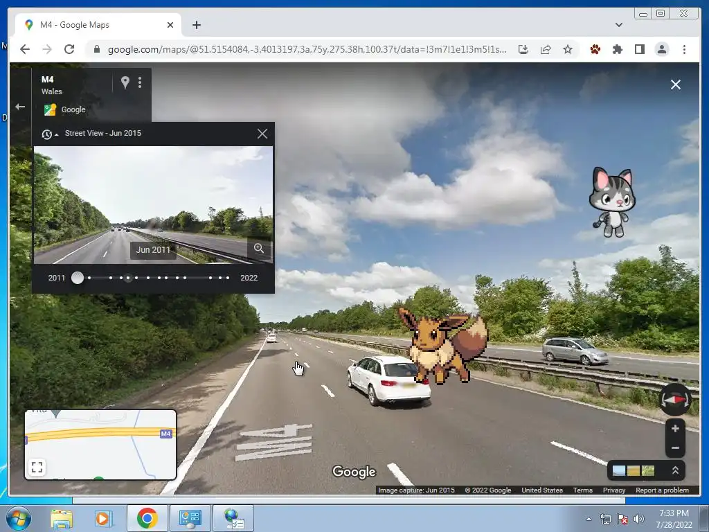The width and height of the screenshot is (709, 532).
Task: Click the horizontal scrollbar below browser
Action: point(349,500)
